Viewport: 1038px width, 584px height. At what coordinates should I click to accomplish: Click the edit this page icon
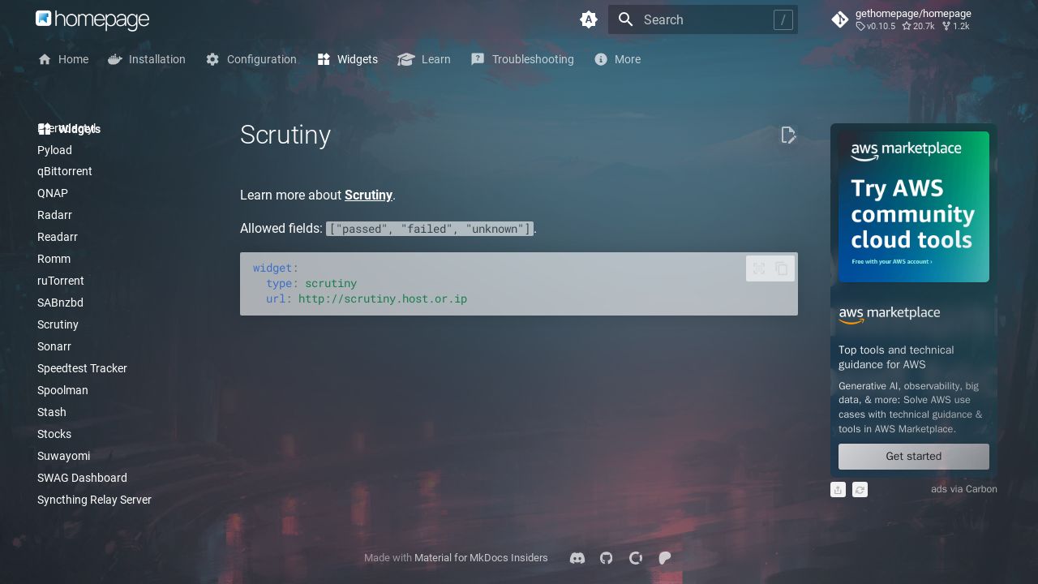click(x=788, y=135)
